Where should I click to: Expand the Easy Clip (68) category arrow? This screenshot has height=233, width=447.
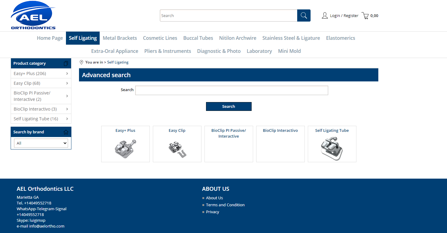[x=67, y=83]
